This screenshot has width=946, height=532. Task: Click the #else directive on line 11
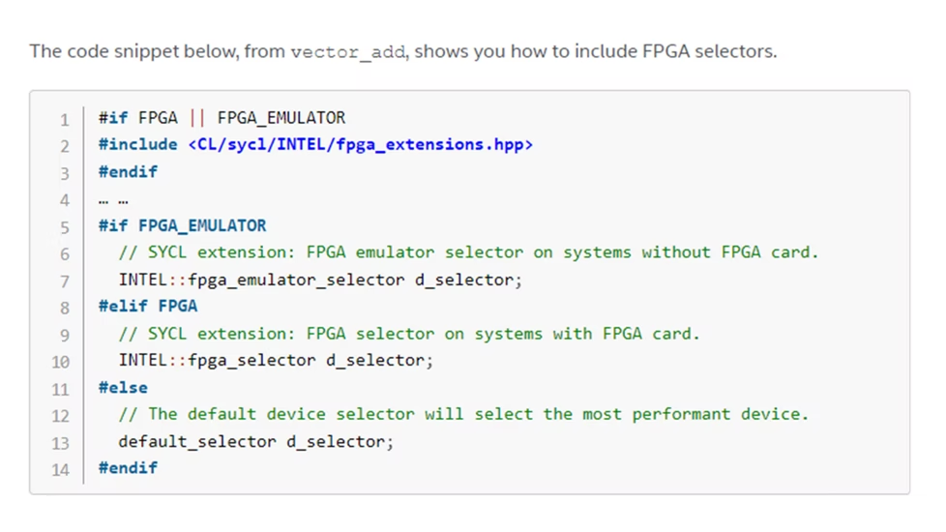pyautogui.click(x=123, y=387)
